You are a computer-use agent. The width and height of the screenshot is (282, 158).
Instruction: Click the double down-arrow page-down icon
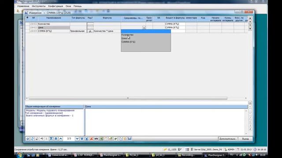(x=82, y=139)
